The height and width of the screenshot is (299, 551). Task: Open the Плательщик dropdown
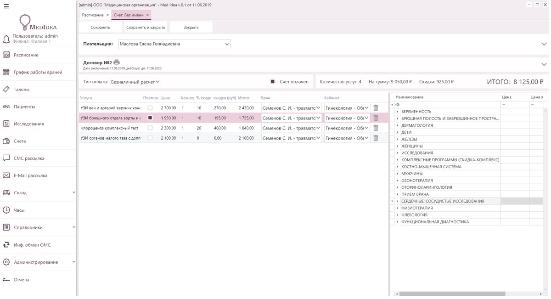227,45
